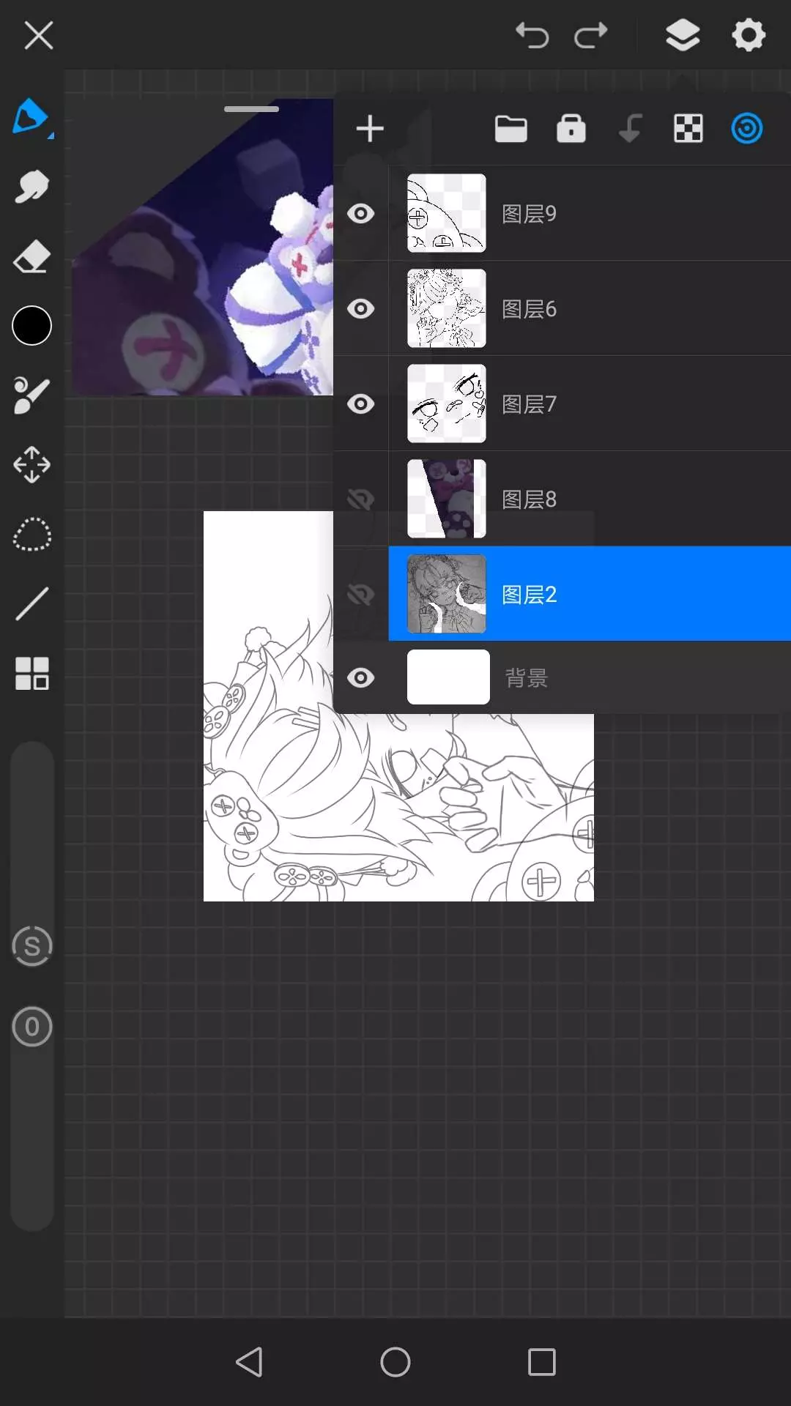The height and width of the screenshot is (1406, 791).
Task: Go to Android home screen
Action: pyautogui.click(x=395, y=1362)
